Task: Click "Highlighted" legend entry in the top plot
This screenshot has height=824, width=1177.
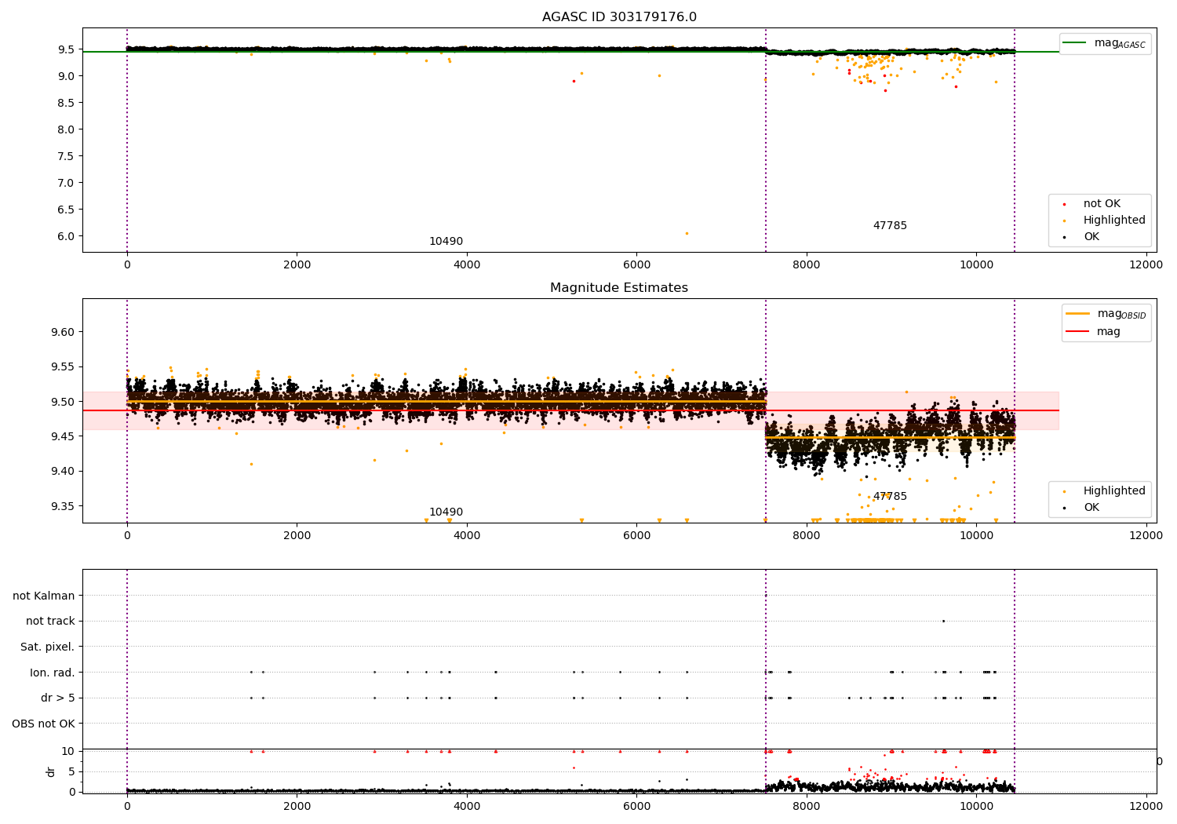Action: click(x=1105, y=221)
